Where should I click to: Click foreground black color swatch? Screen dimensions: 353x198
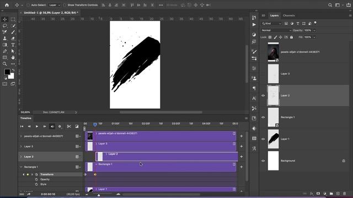click(7, 71)
